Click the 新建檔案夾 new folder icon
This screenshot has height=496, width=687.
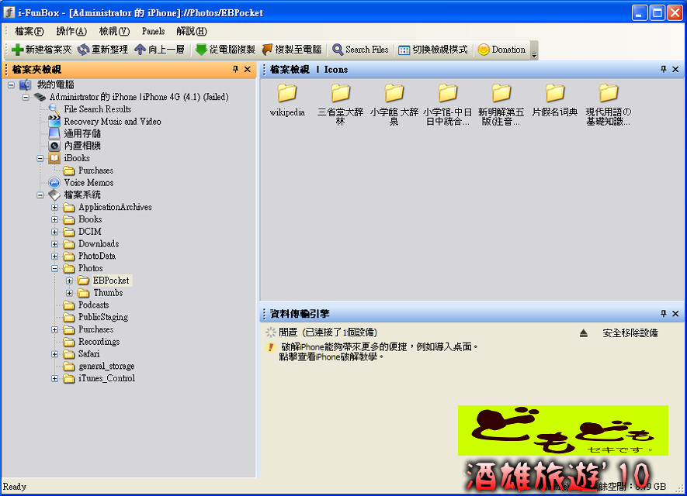coord(18,50)
